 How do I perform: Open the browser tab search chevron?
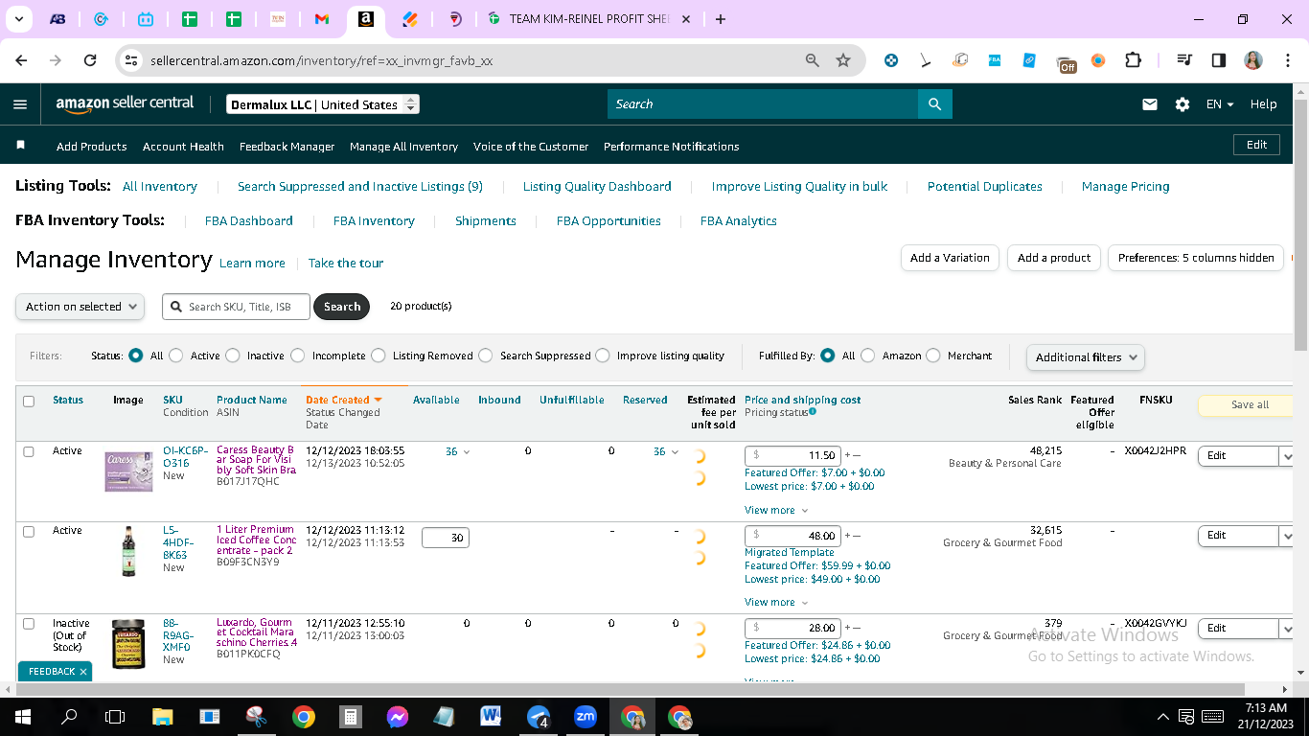(20, 19)
